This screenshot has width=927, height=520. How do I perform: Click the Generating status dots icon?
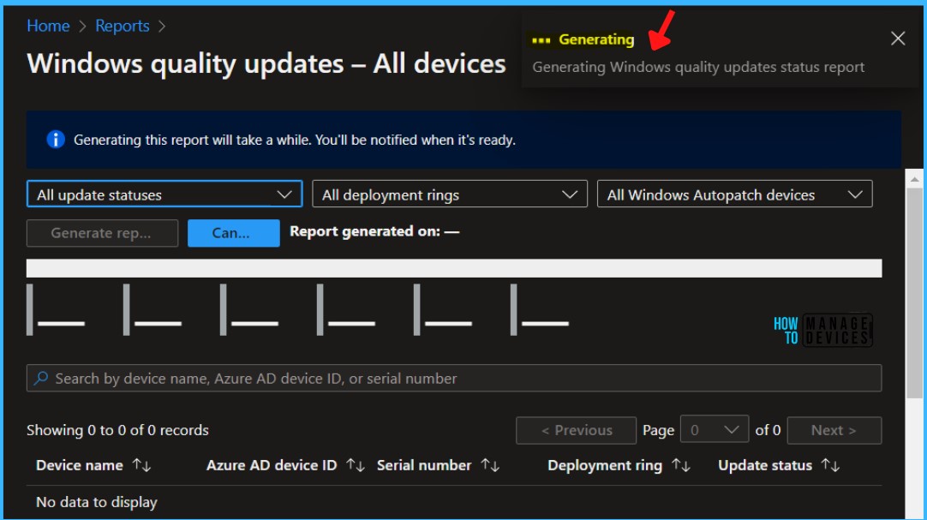(541, 40)
